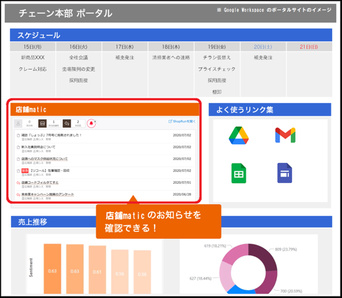Click the 新商品XXX schedule entry
The image size is (342, 298).
[x=33, y=58]
